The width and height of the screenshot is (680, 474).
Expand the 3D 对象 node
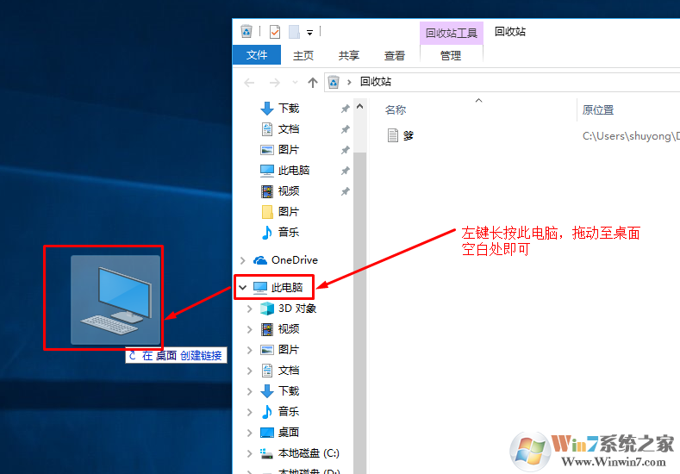coord(249,309)
